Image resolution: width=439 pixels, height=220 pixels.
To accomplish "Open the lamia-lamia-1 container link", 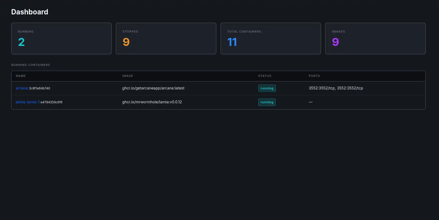I will click(x=28, y=102).
